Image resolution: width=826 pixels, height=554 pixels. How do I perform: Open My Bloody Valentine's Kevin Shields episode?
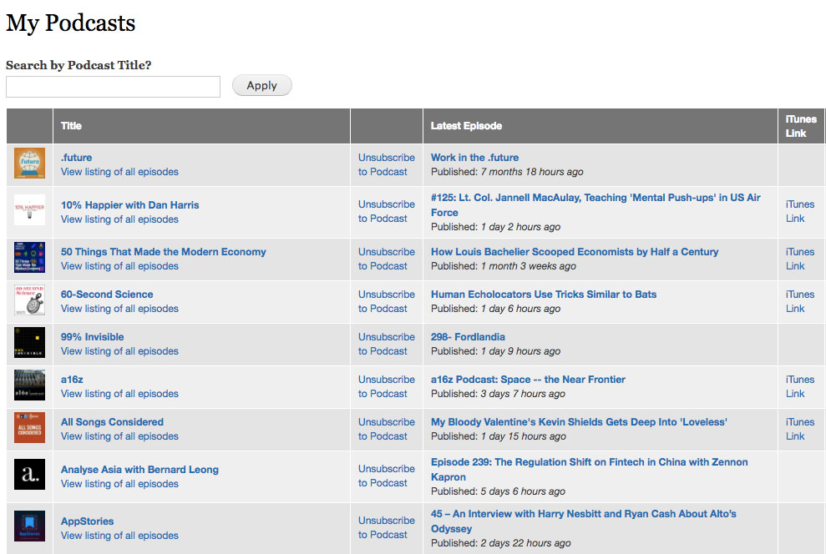pyautogui.click(x=579, y=422)
